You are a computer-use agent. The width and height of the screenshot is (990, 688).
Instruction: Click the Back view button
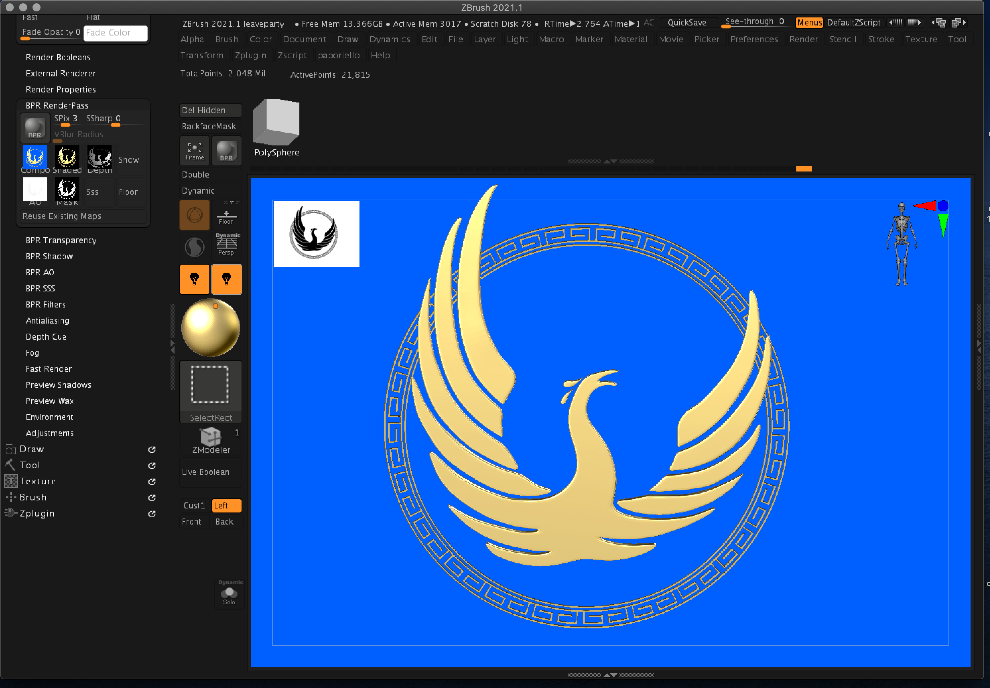coord(226,522)
